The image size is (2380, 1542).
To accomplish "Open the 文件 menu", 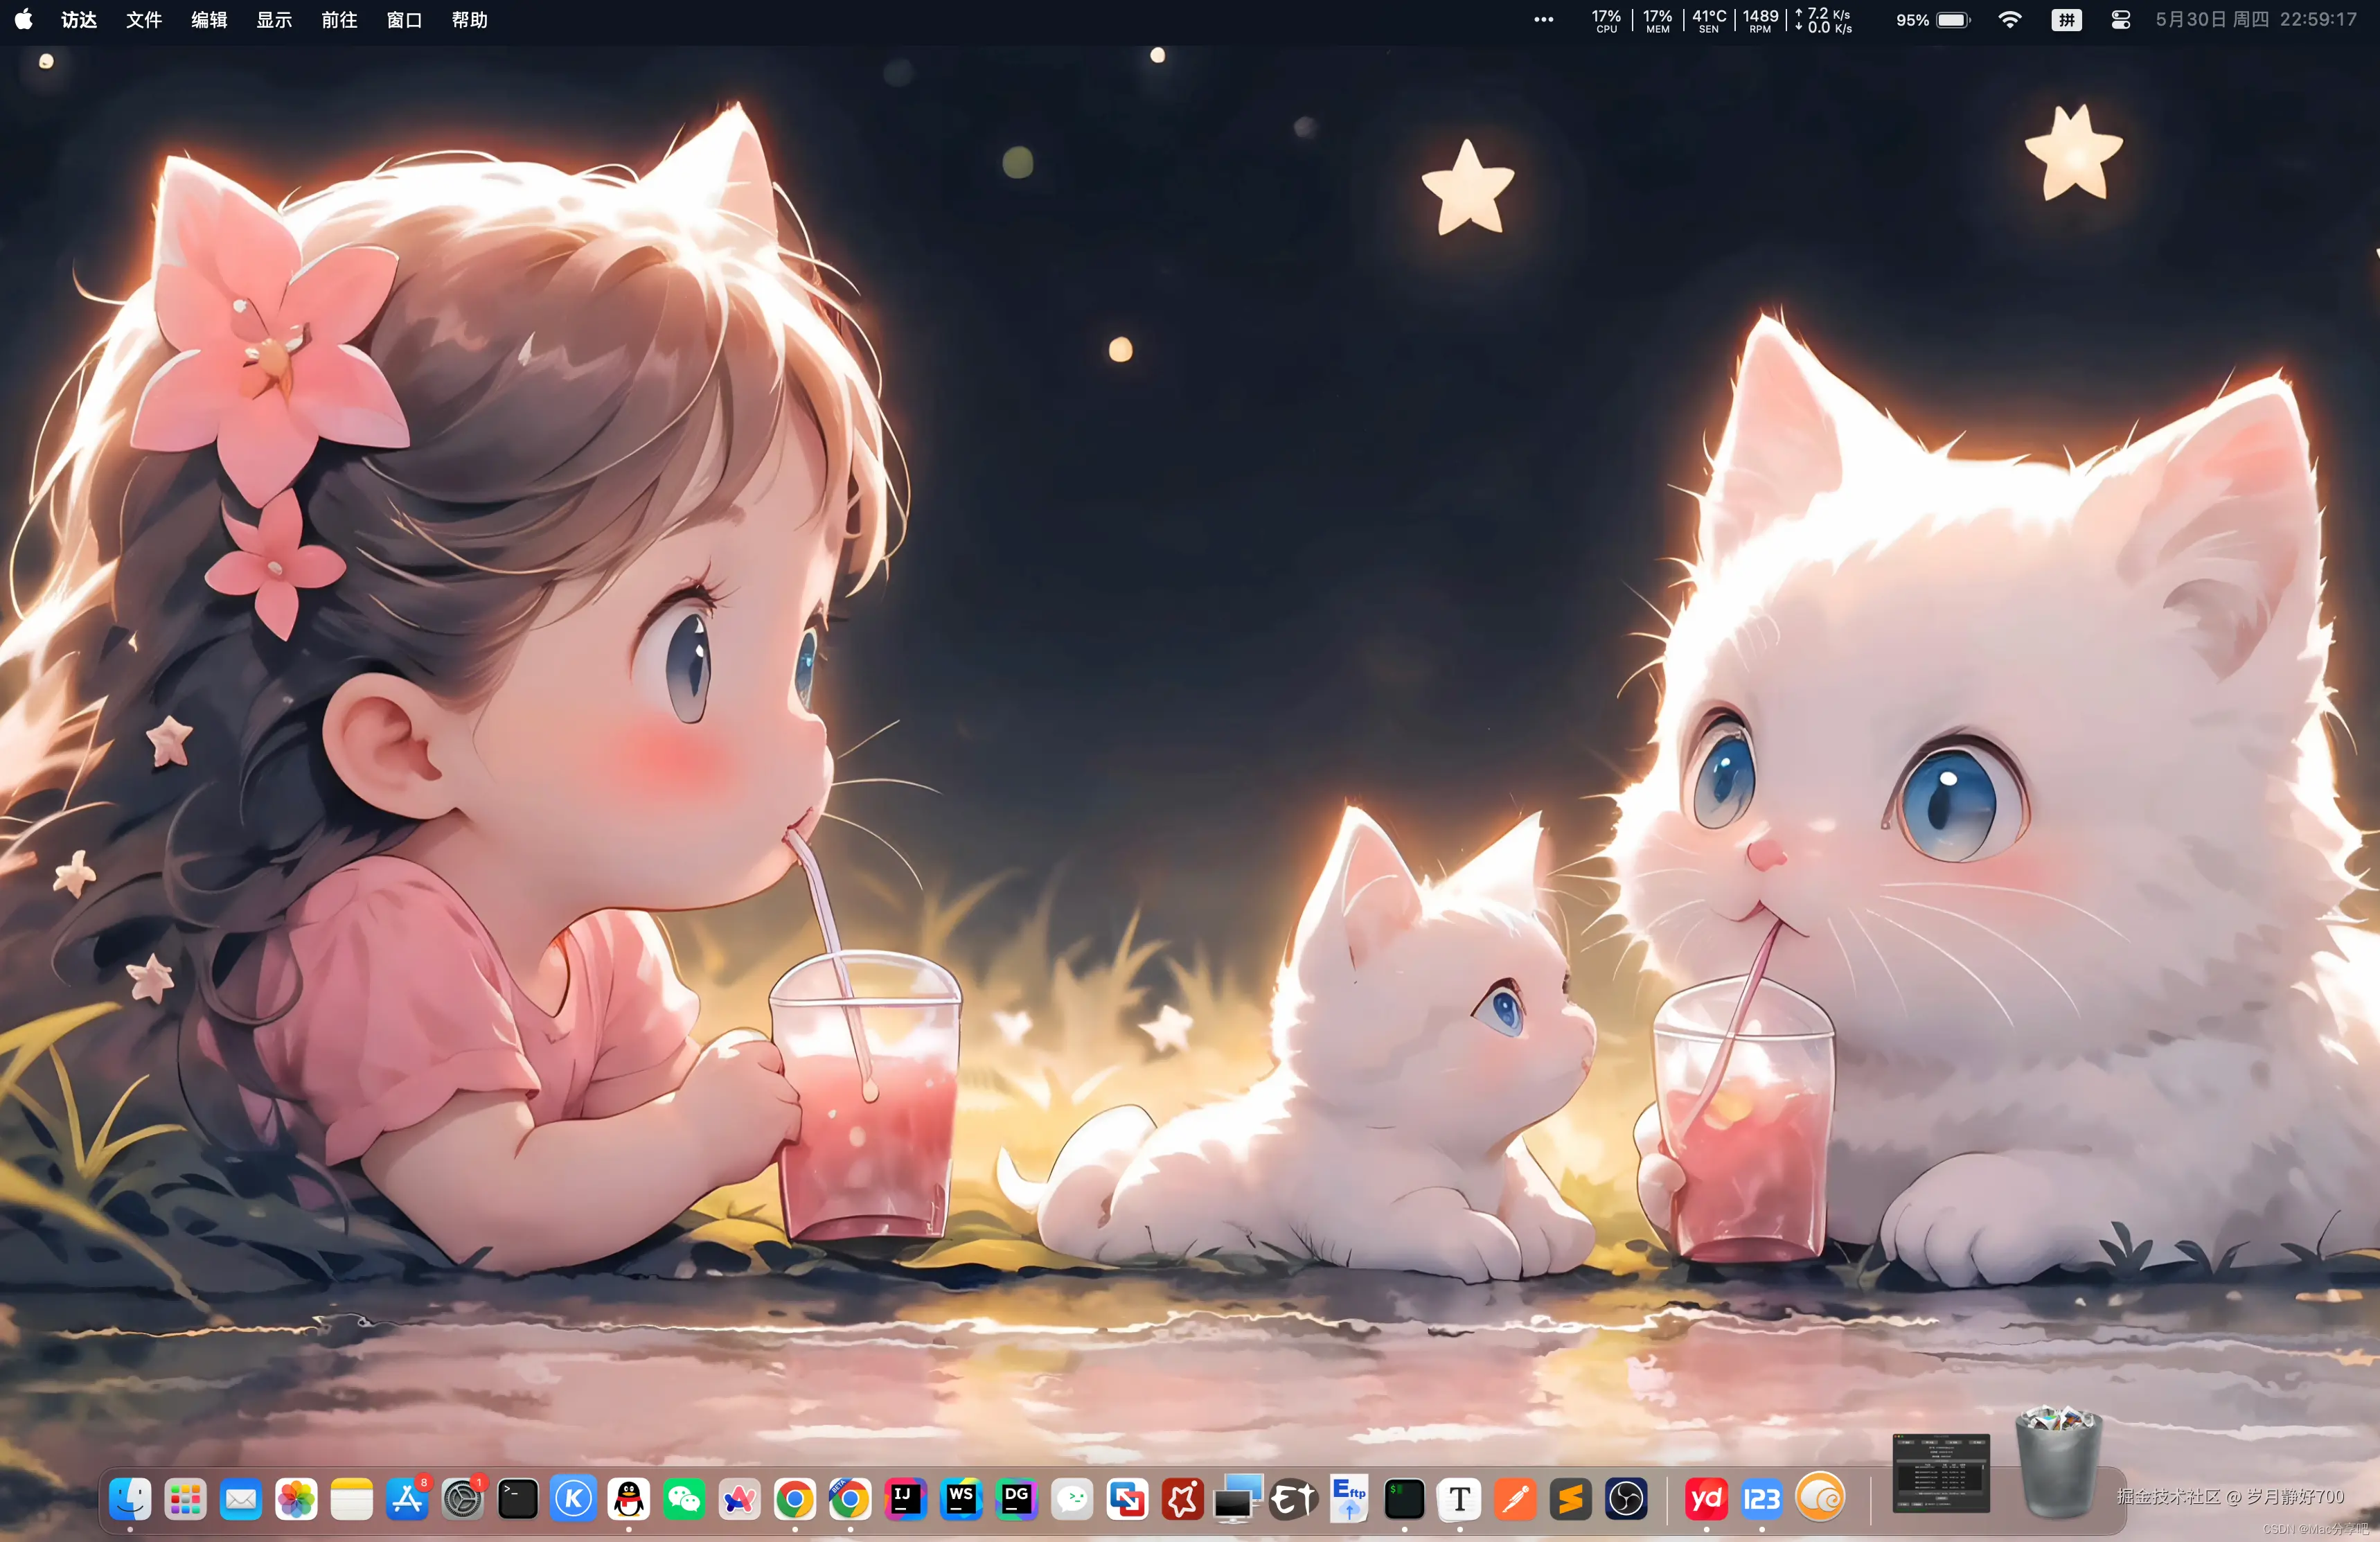I will pyautogui.click(x=144, y=20).
